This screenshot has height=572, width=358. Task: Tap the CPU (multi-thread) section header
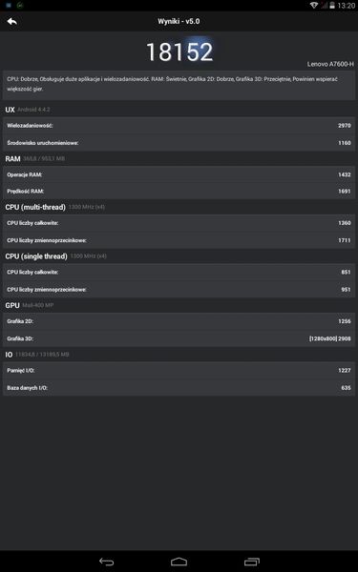point(35,207)
